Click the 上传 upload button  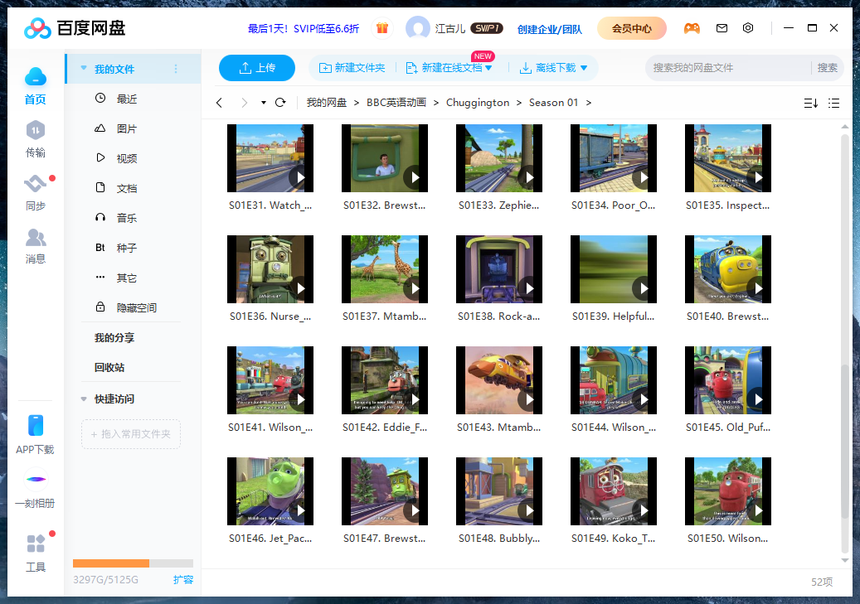coord(257,68)
